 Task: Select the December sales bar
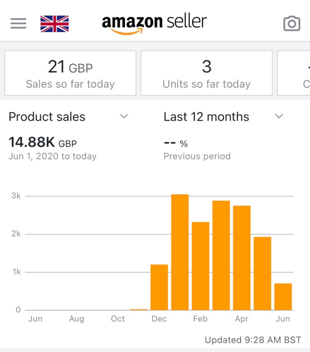point(159,287)
